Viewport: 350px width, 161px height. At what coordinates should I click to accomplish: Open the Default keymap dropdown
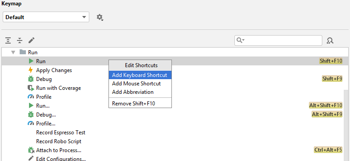pyautogui.click(x=46, y=17)
